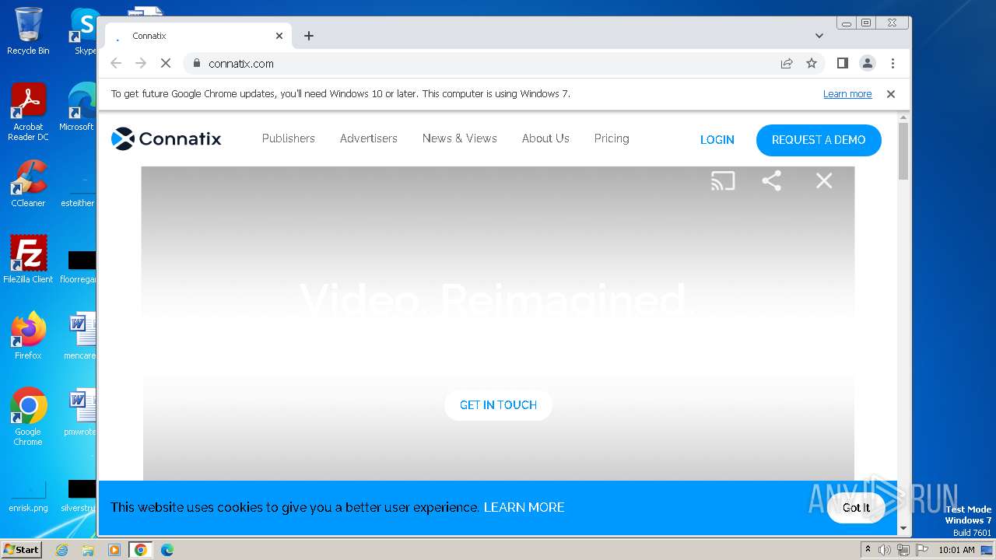
Task: Click the forward navigation arrow
Action: (x=141, y=64)
